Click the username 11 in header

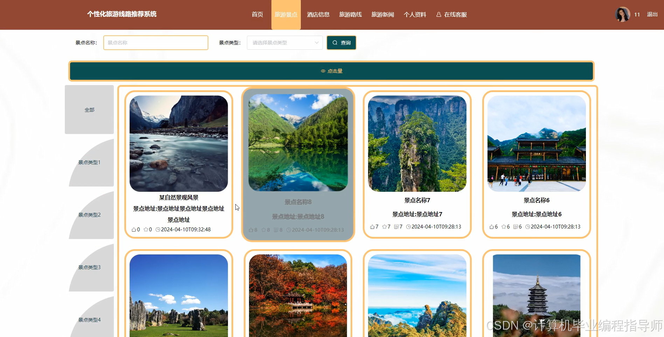[637, 15]
